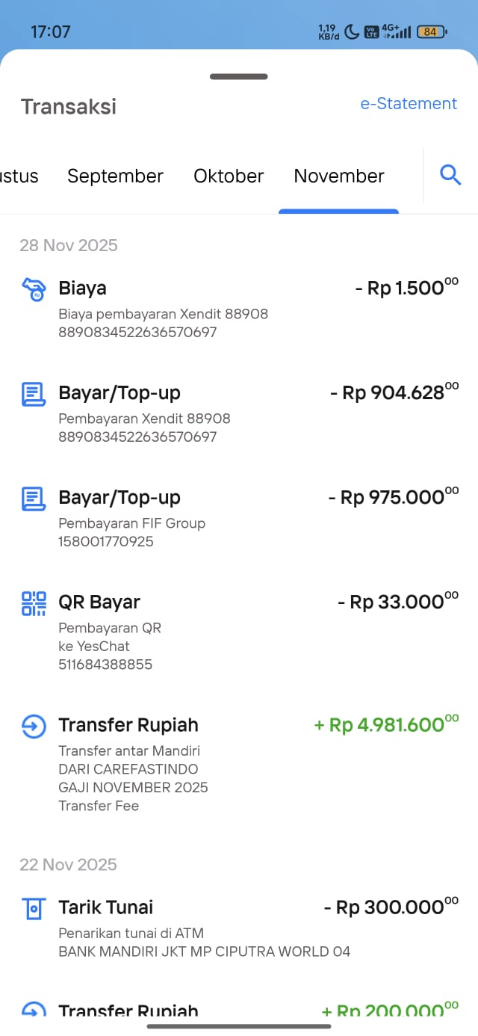
Task: Open the Rp 904.628 Xendit payment entry
Action: tap(239, 413)
